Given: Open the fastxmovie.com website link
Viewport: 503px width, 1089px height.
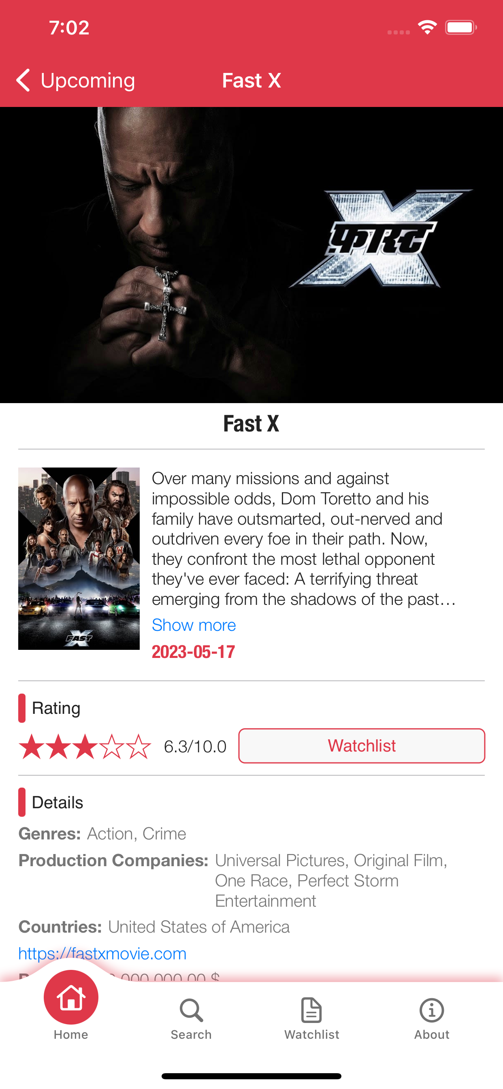Looking at the screenshot, I should 102,953.
